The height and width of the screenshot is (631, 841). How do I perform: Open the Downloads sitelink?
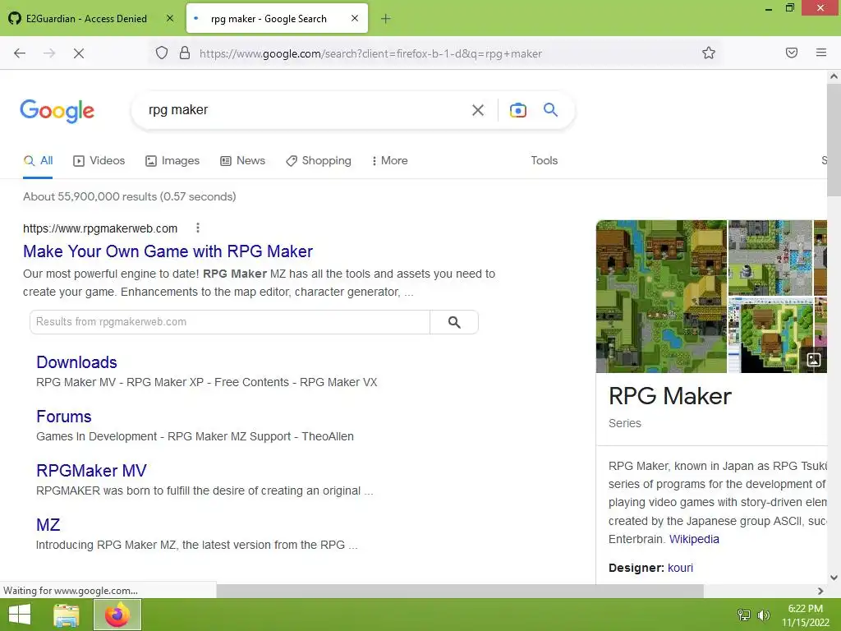click(x=76, y=362)
